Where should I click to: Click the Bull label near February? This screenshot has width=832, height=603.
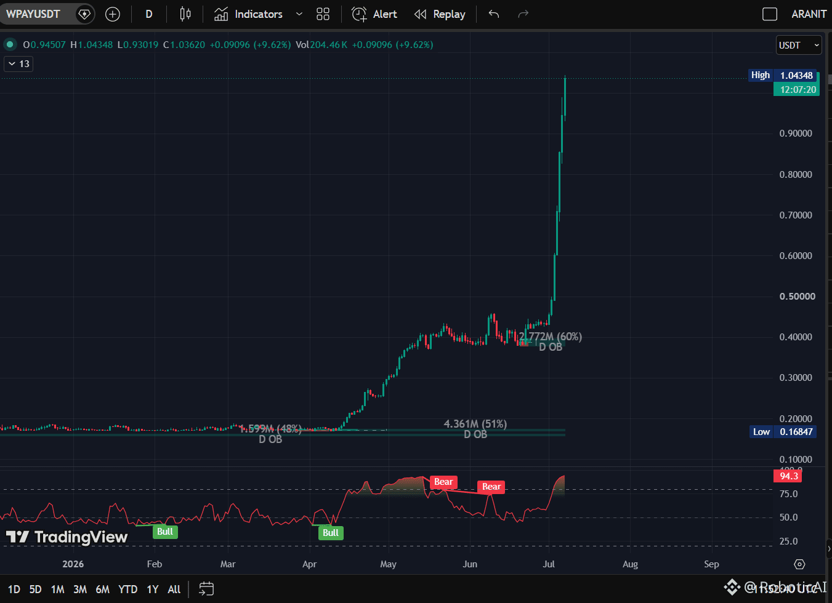coord(165,532)
